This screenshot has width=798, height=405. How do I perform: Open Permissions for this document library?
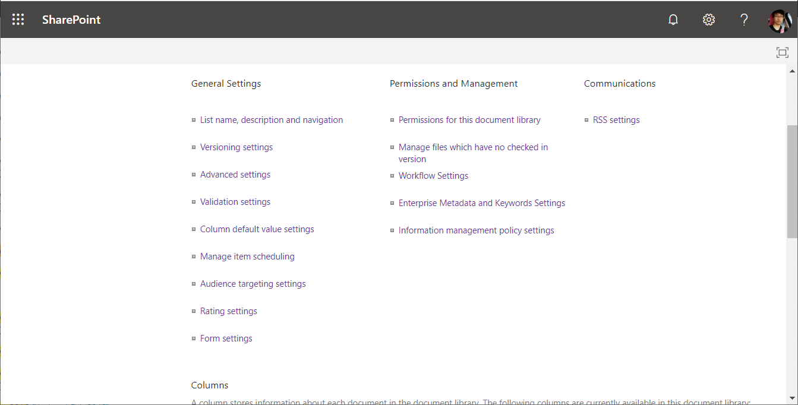469,120
